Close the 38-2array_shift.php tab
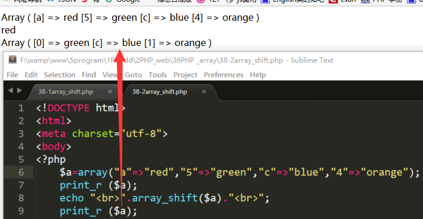The height and width of the screenshot is (219, 423). pos(204,91)
